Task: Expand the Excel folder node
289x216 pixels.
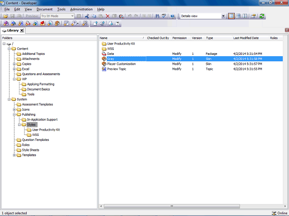Action: click(14, 69)
